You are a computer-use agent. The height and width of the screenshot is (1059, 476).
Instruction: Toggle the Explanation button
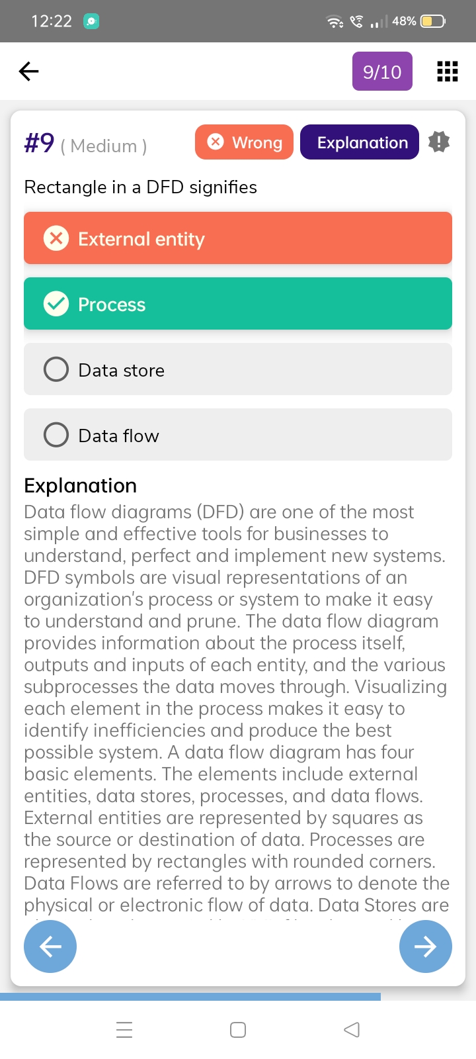[x=360, y=142]
